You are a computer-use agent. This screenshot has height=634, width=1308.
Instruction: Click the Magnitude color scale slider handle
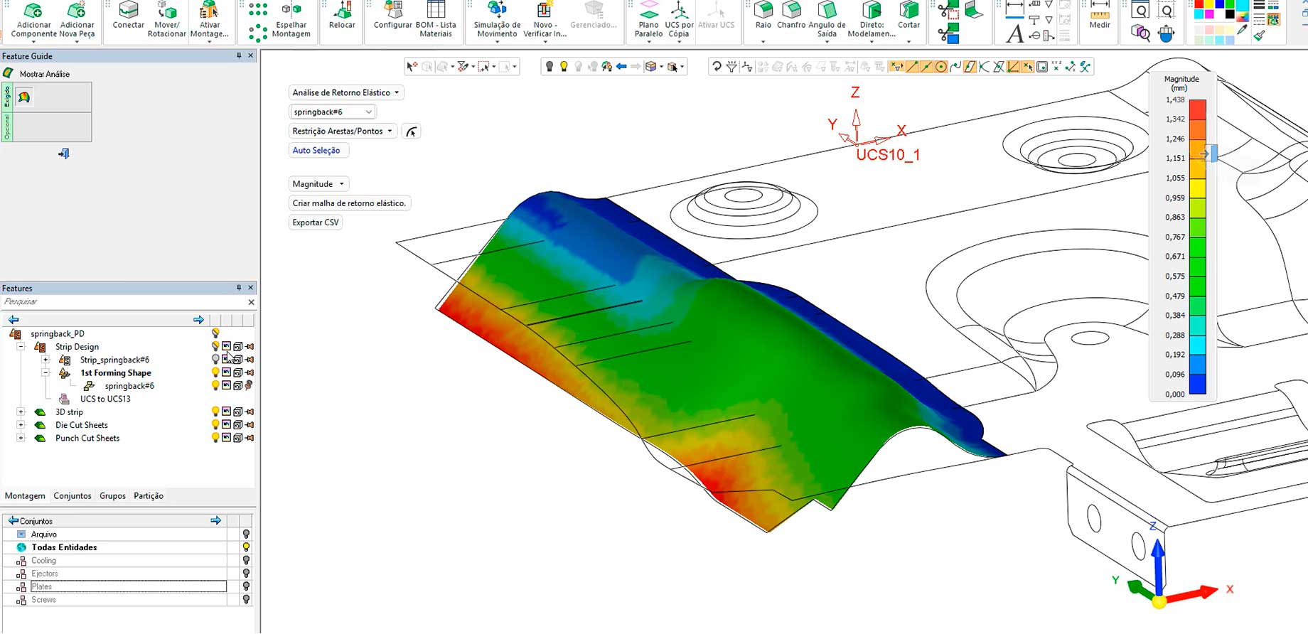[x=1213, y=154]
